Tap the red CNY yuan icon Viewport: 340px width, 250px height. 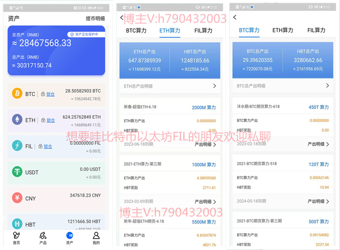click(x=17, y=198)
